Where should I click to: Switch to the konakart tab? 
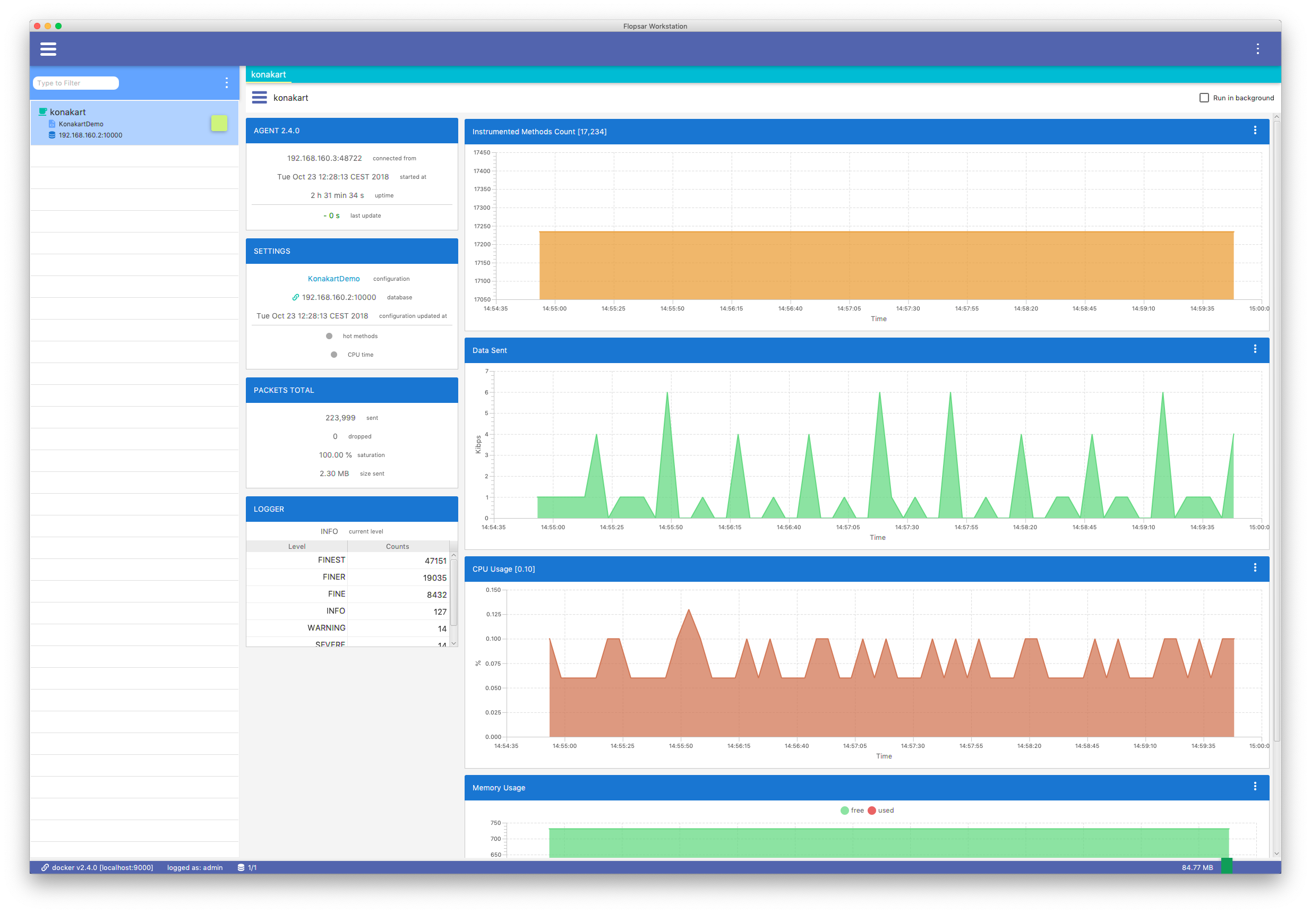point(268,74)
